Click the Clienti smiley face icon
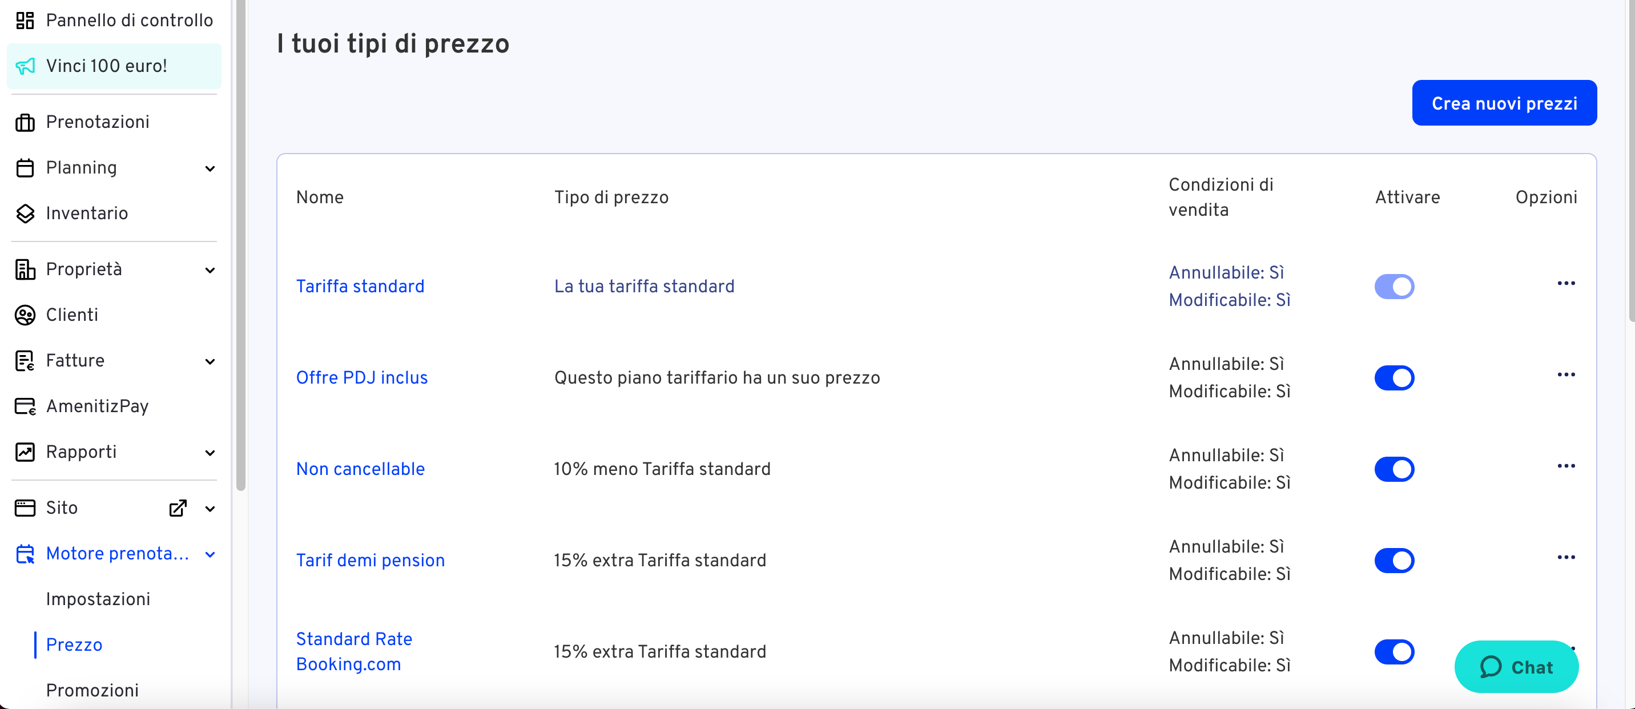Viewport: 1635px width, 709px height. click(x=25, y=315)
